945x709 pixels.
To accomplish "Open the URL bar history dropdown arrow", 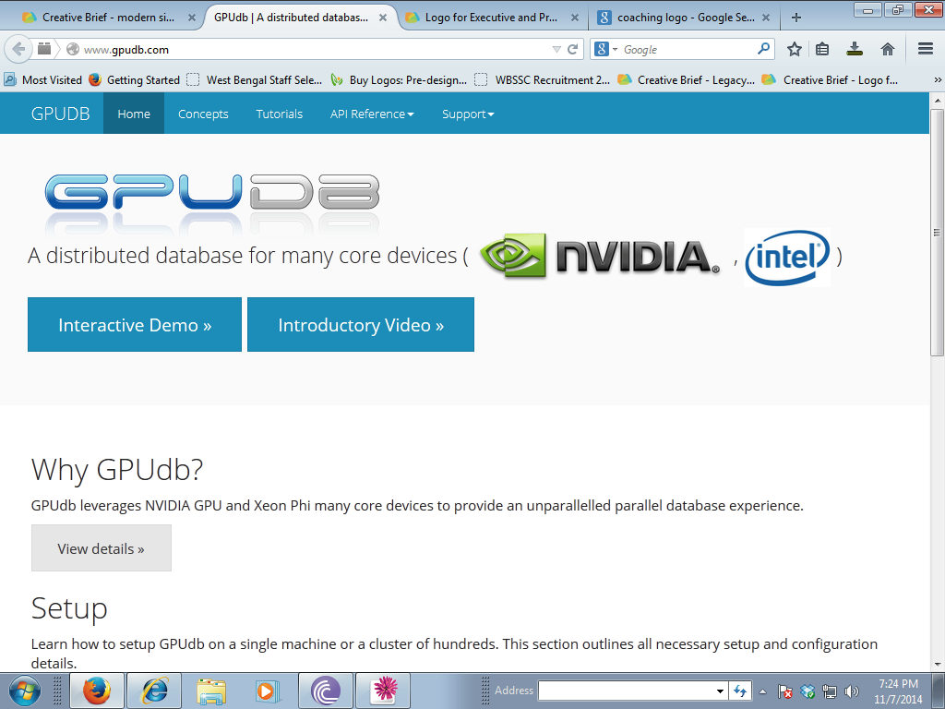I will coord(556,49).
